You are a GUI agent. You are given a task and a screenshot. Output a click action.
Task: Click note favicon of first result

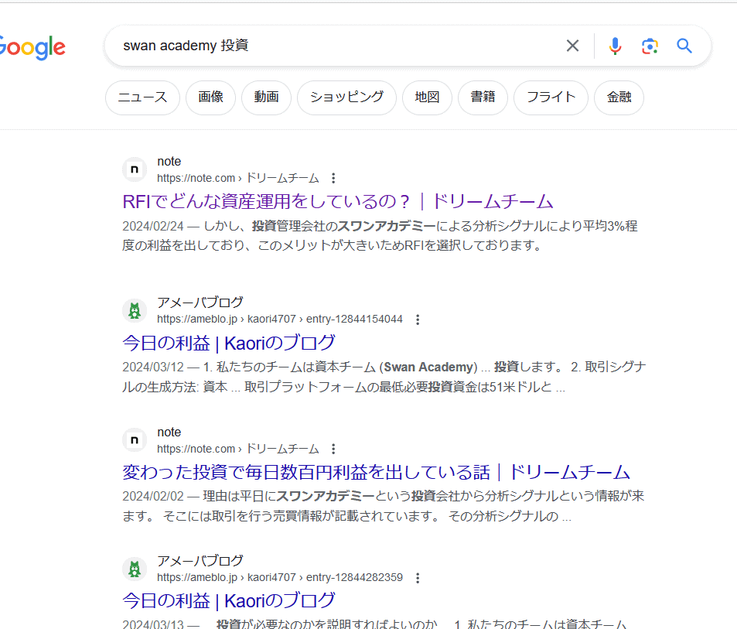(x=135, y=169)
